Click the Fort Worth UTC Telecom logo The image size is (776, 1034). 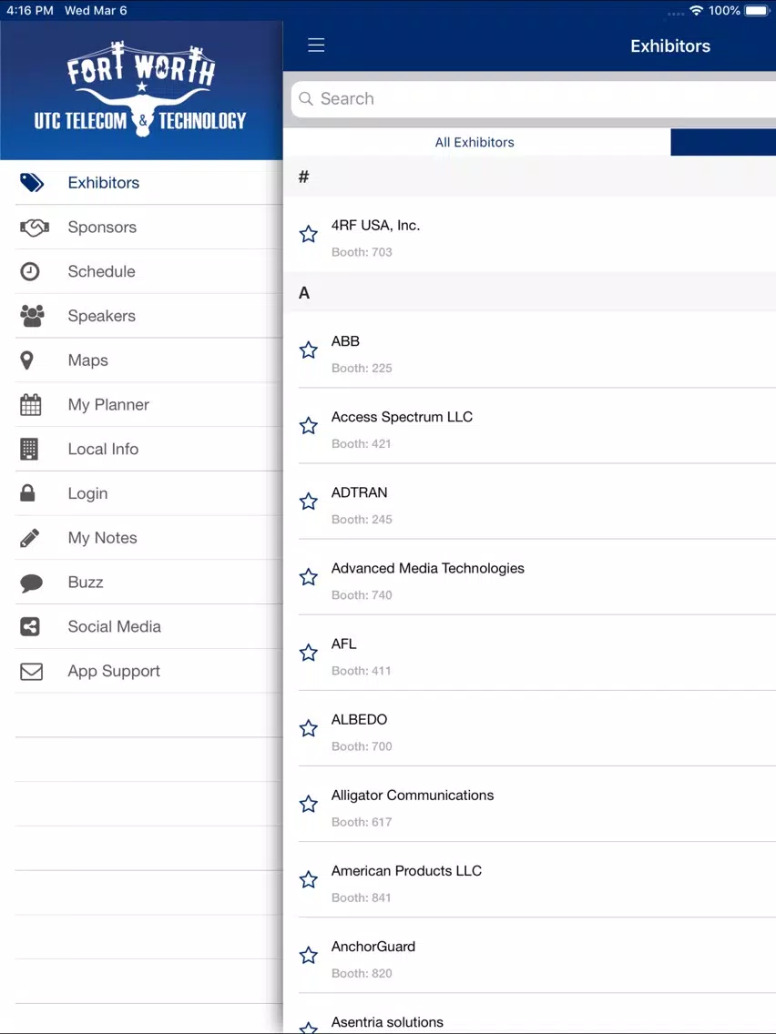pyautogui.click(x=140, y=89)
